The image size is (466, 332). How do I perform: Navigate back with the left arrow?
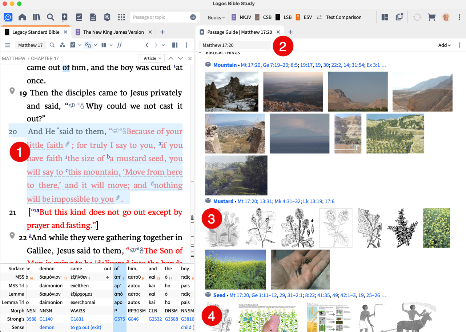click(147, 45)
